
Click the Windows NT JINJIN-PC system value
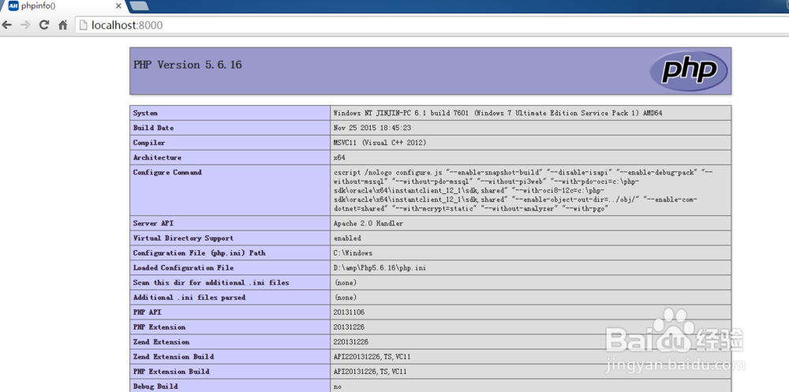pos(498,114)
